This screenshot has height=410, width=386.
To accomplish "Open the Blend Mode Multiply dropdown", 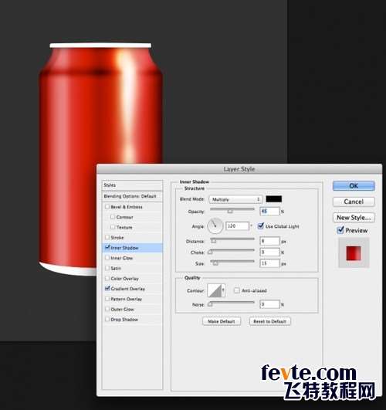I will (235, 199).
